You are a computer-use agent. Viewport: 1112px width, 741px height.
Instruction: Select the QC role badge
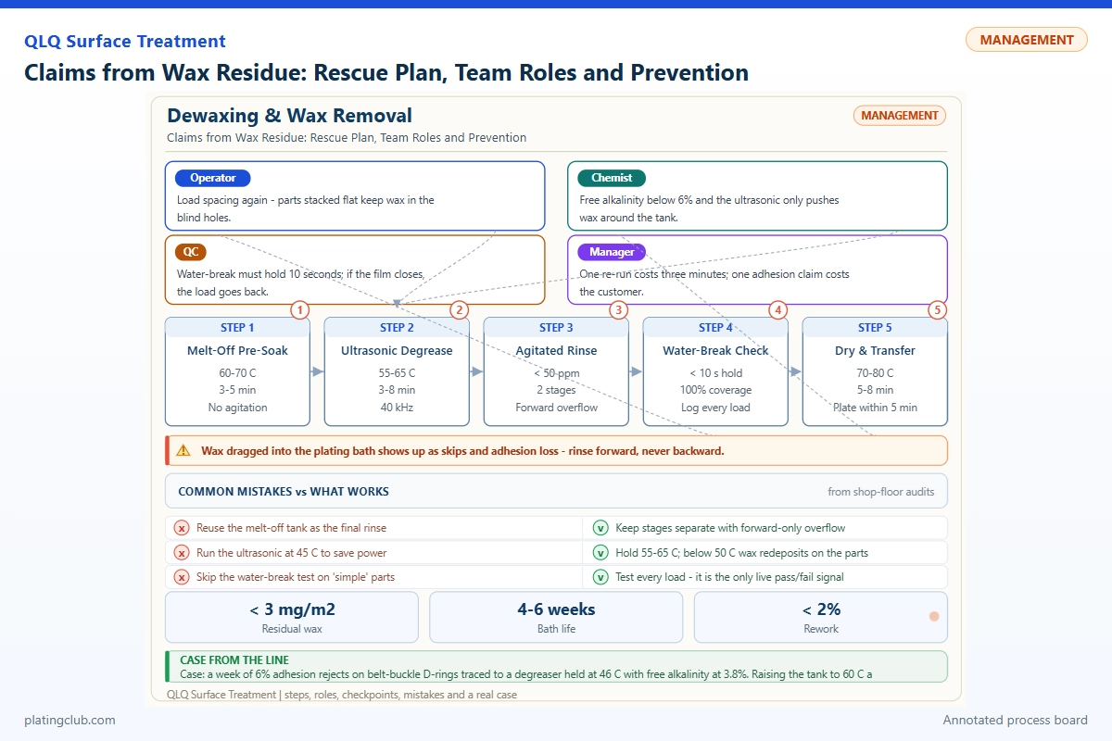pos(191,252)
